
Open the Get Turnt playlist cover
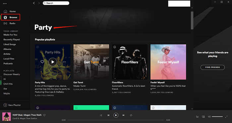(x=91, y=62)
